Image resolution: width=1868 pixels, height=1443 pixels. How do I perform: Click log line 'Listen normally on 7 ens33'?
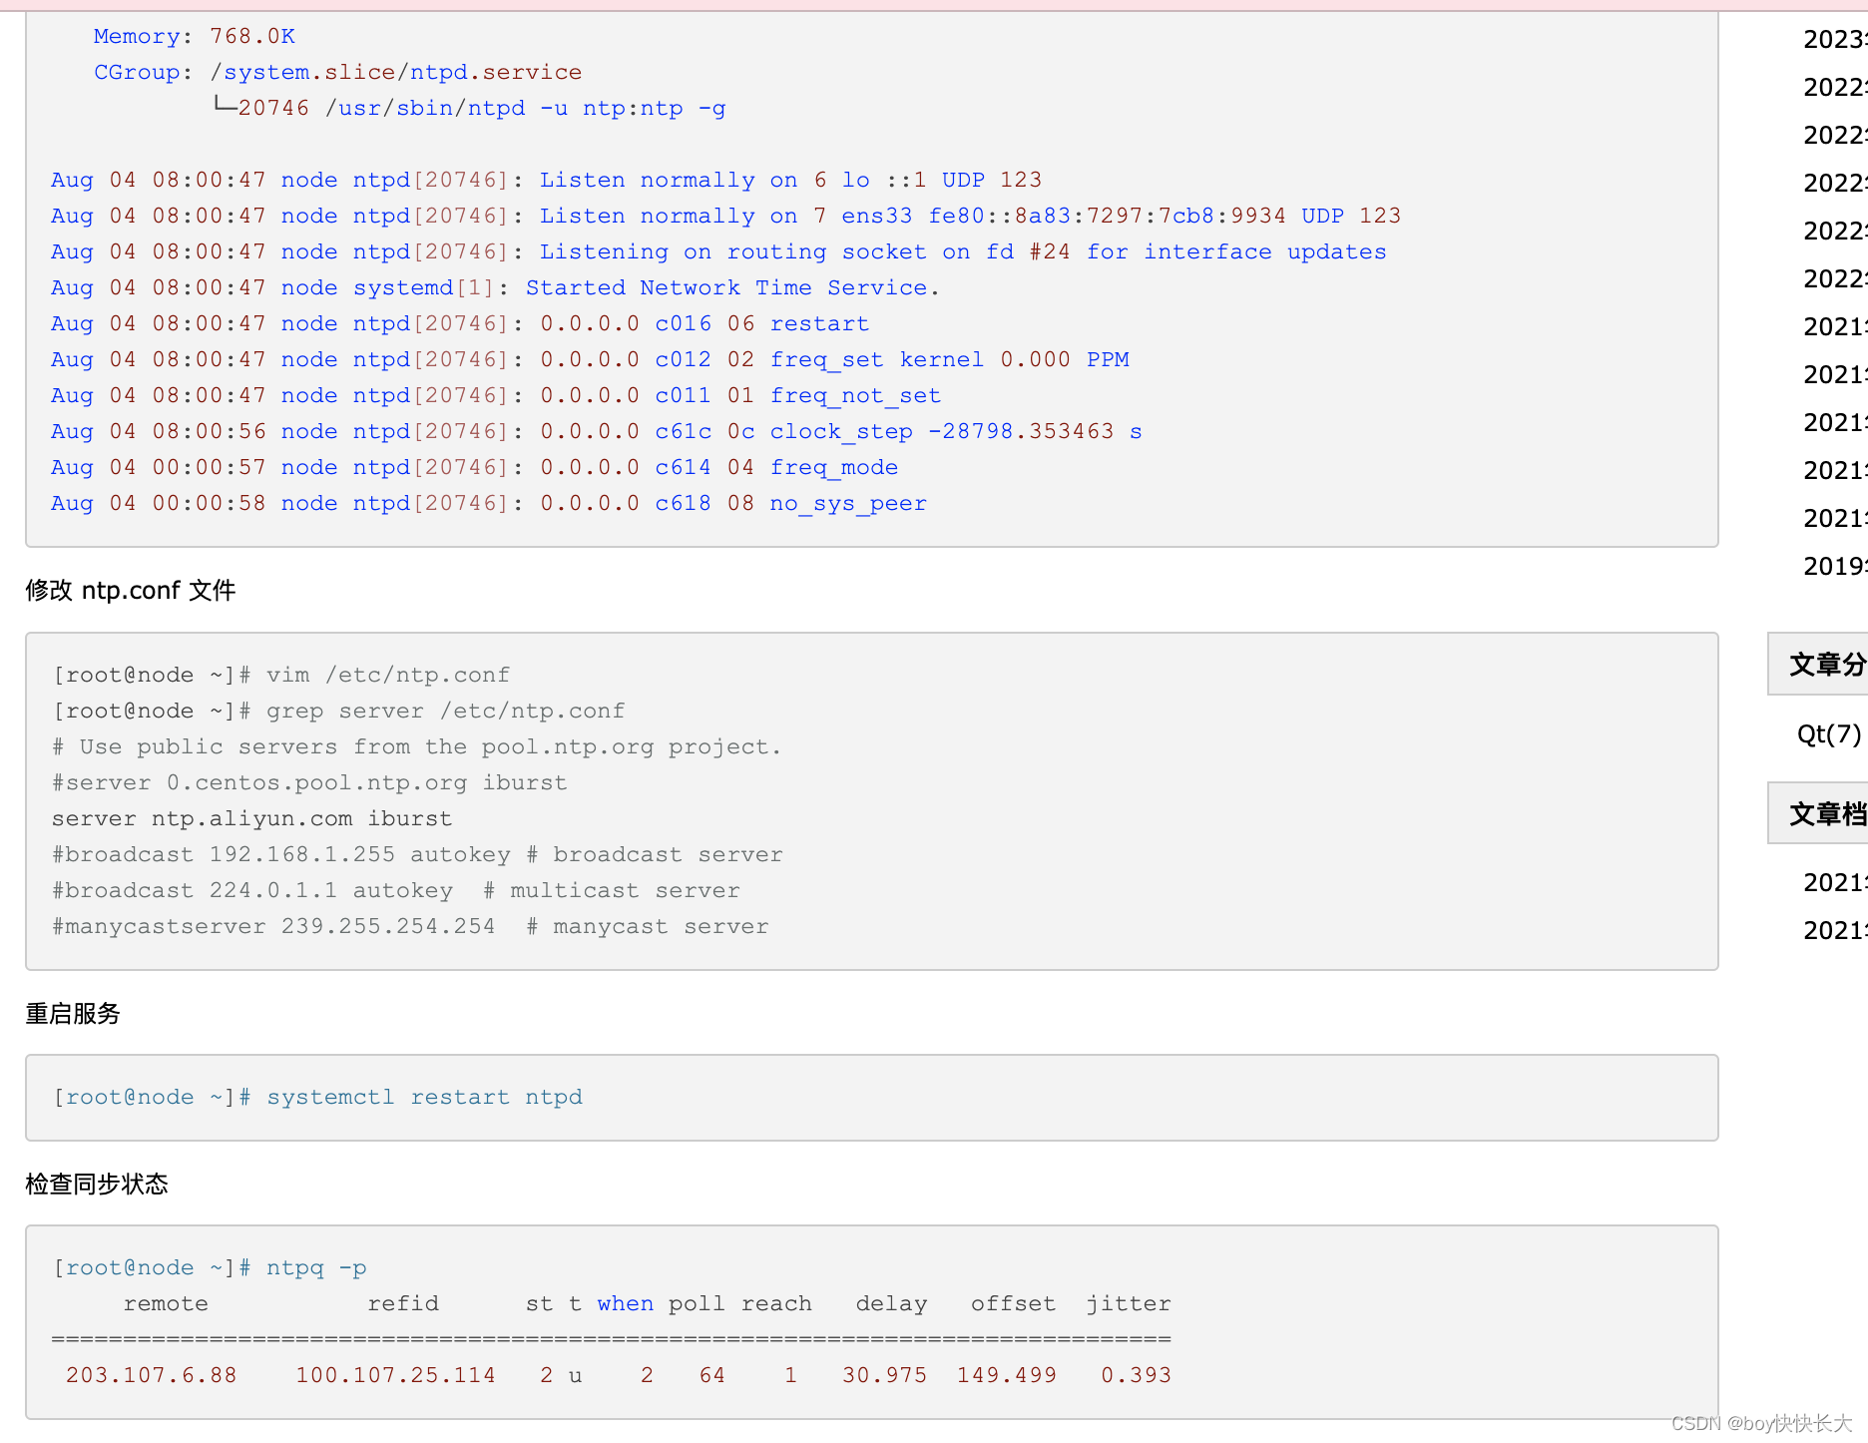click(x=725, y=217)
